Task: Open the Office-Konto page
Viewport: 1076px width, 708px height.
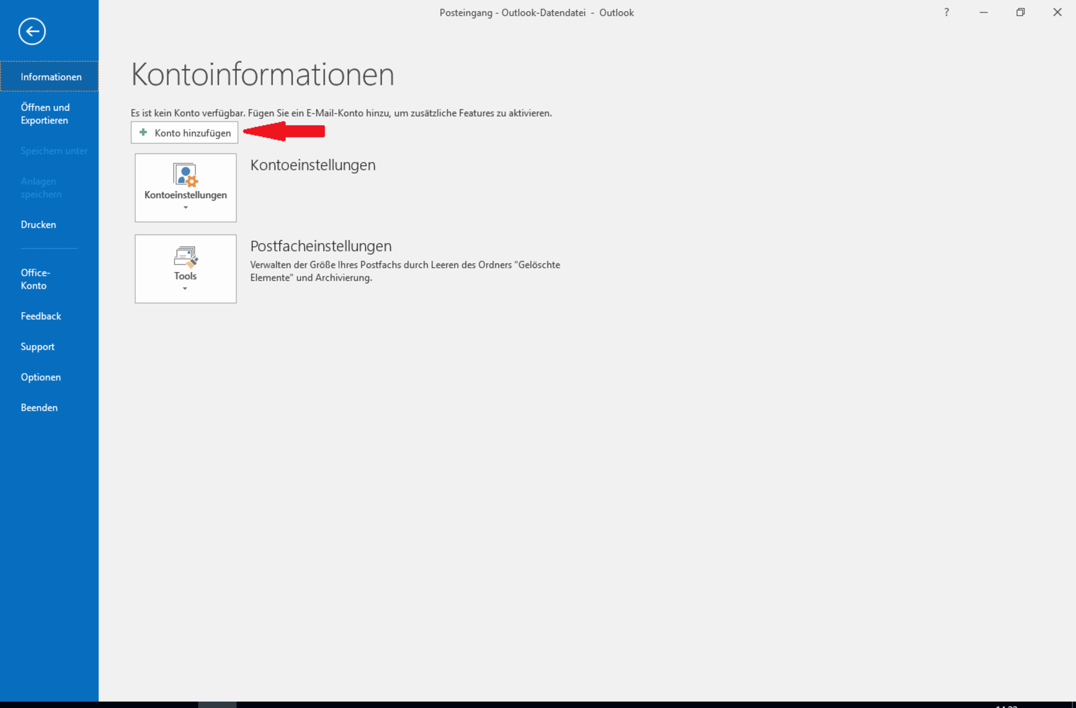Action: pyautogui.click(x=35, y=279)
